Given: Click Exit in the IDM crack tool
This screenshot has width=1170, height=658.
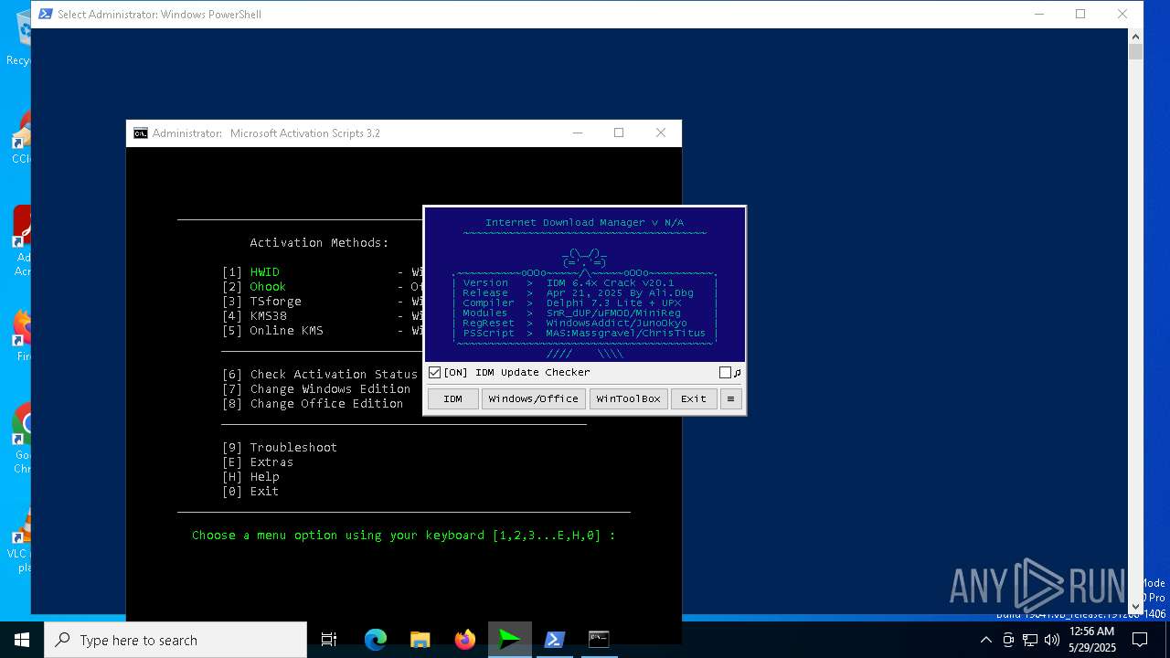Looking at the screenshot, I should (x=694, y=398).
